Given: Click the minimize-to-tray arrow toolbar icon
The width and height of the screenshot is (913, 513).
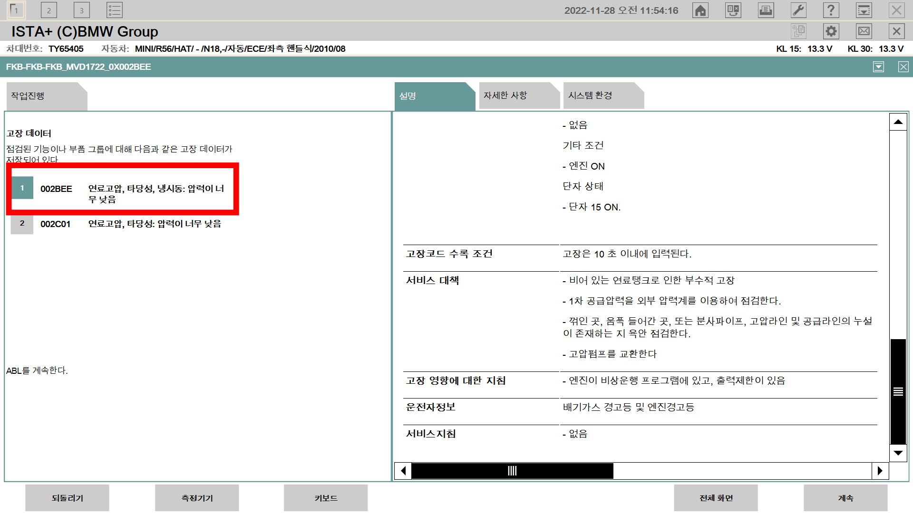Looking at the screenshot, I should (864, 10).
